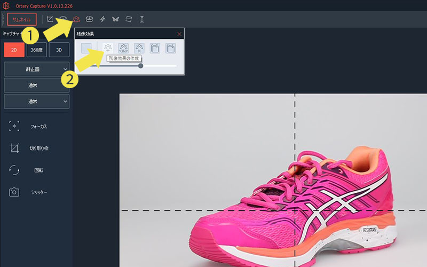Click the middle 通常 button without arrow
The height and width of the screenshot is (267, 427).
point(37,85)
